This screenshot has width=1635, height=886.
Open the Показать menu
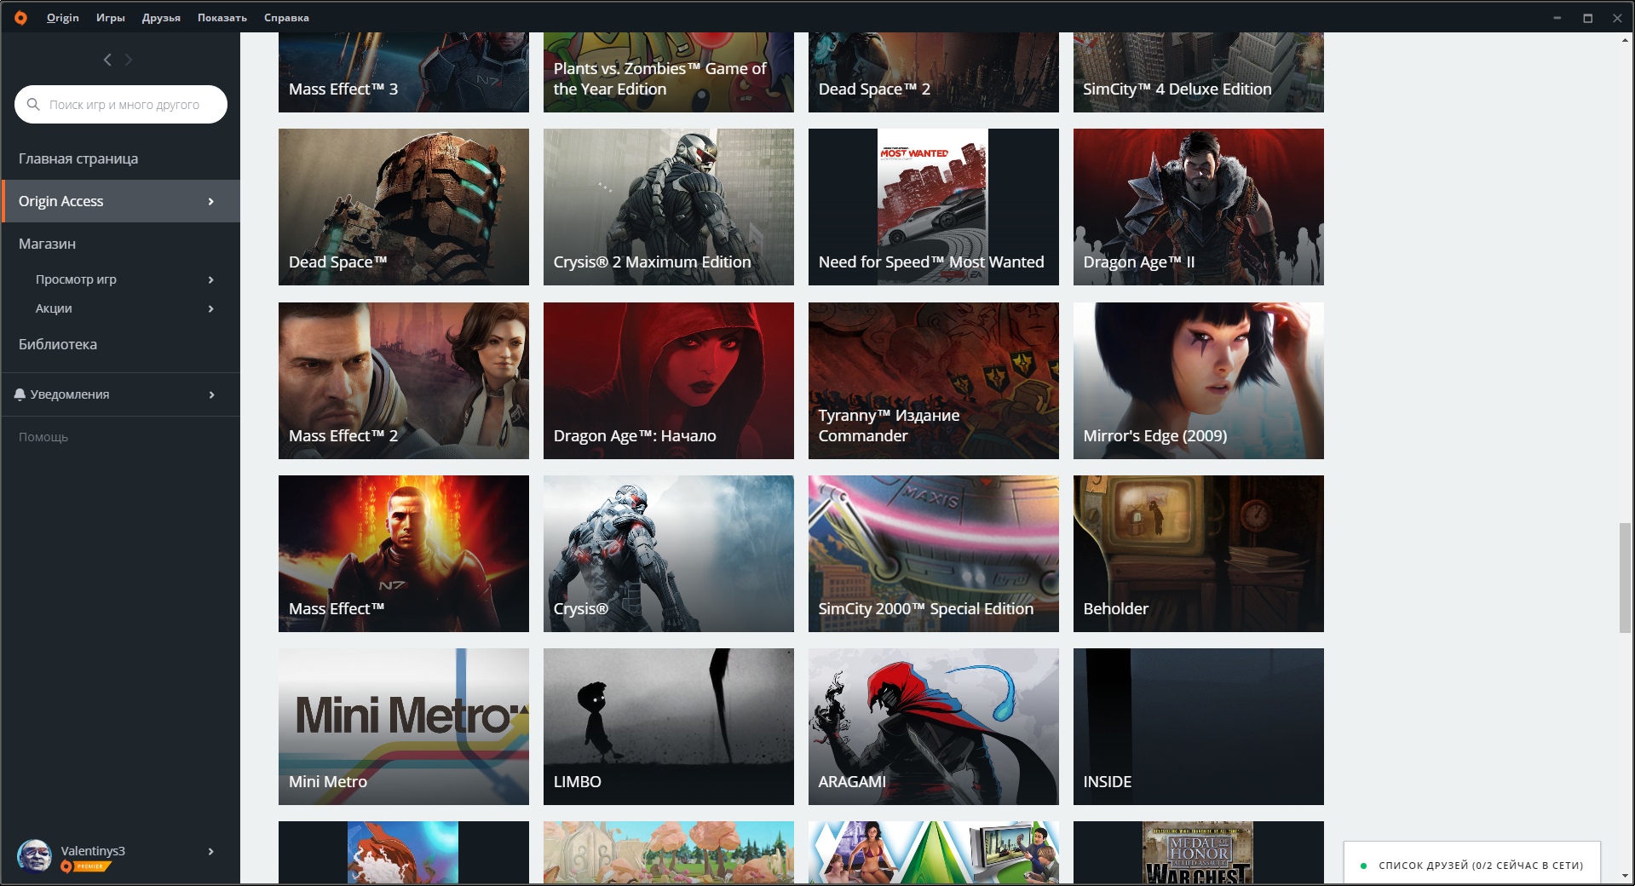coord(222,17)
